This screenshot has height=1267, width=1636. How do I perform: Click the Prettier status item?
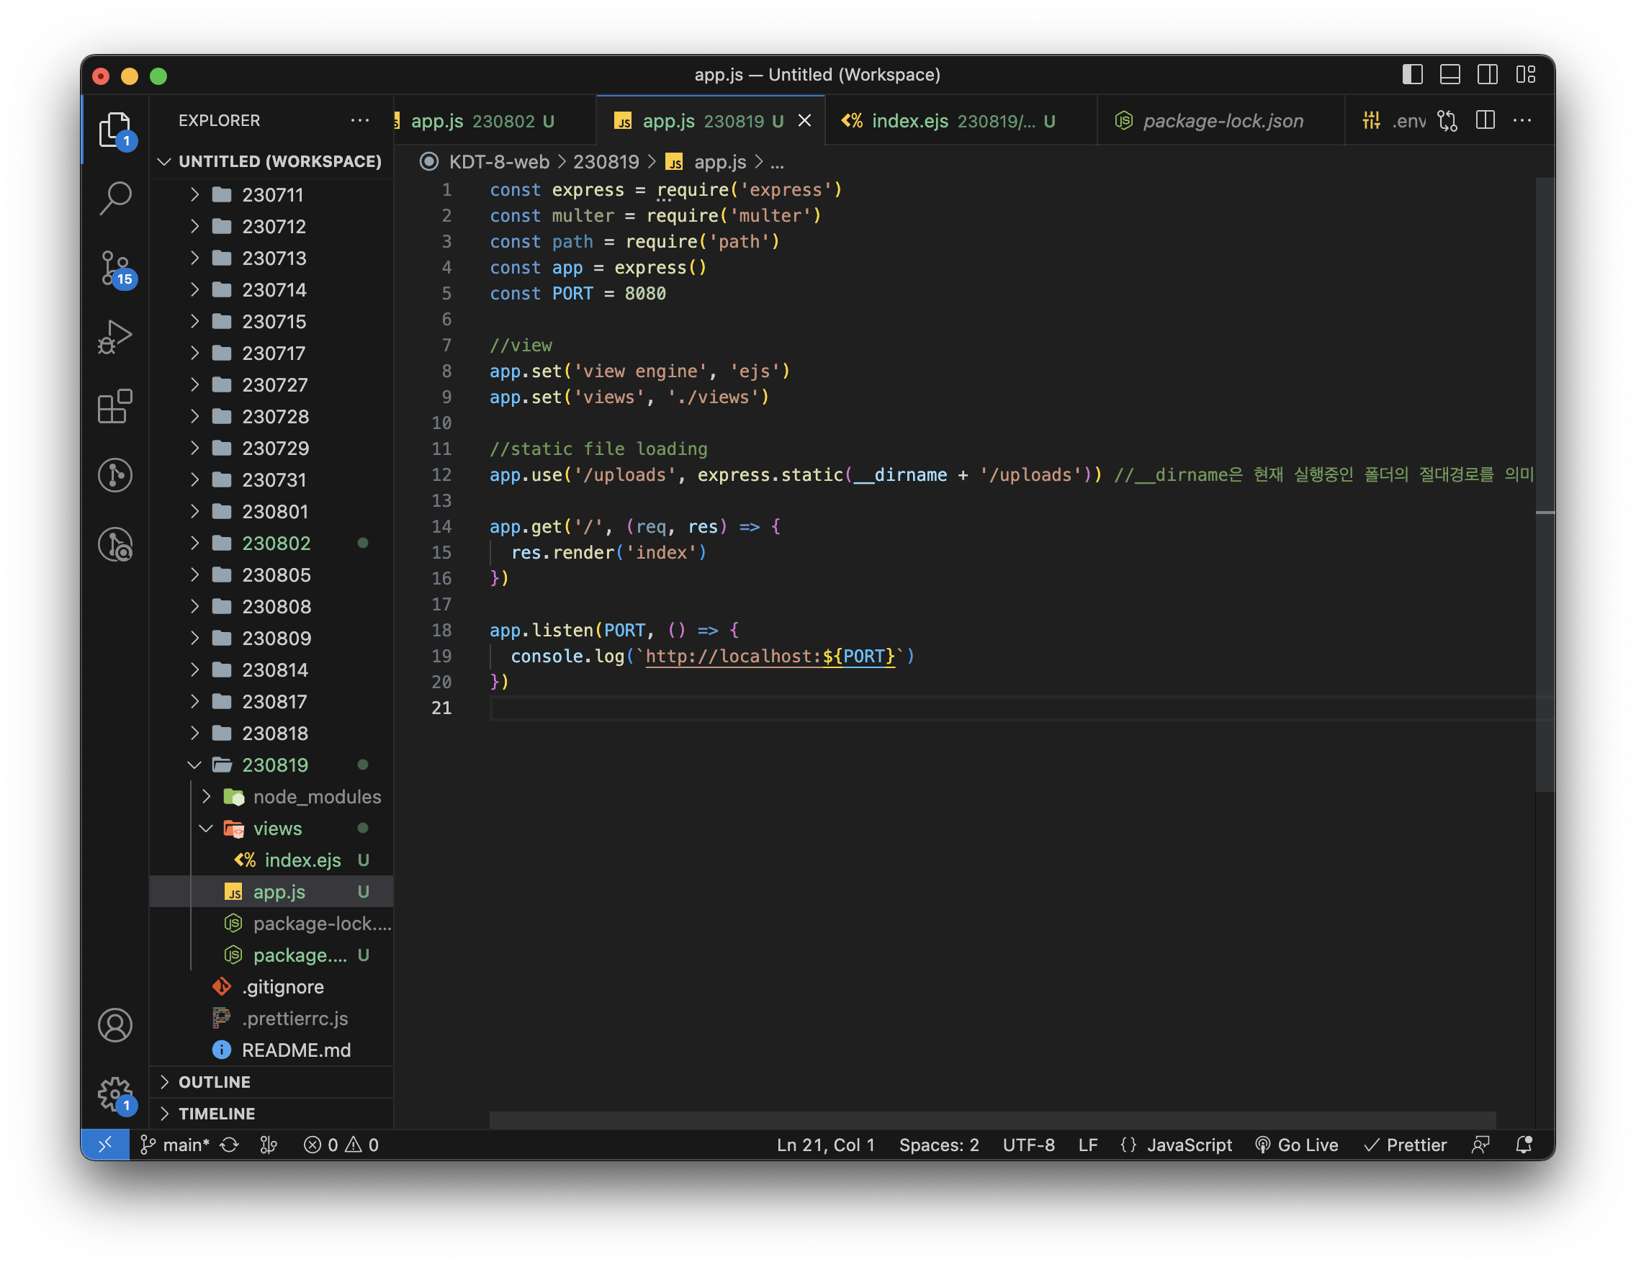tap(1405, 1145)
